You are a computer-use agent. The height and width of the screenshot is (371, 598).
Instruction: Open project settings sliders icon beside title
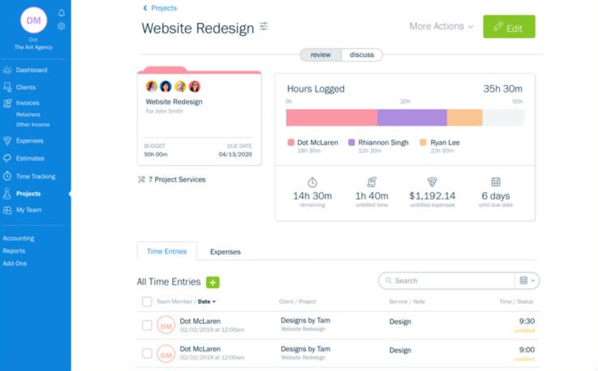tap(264, 27)
